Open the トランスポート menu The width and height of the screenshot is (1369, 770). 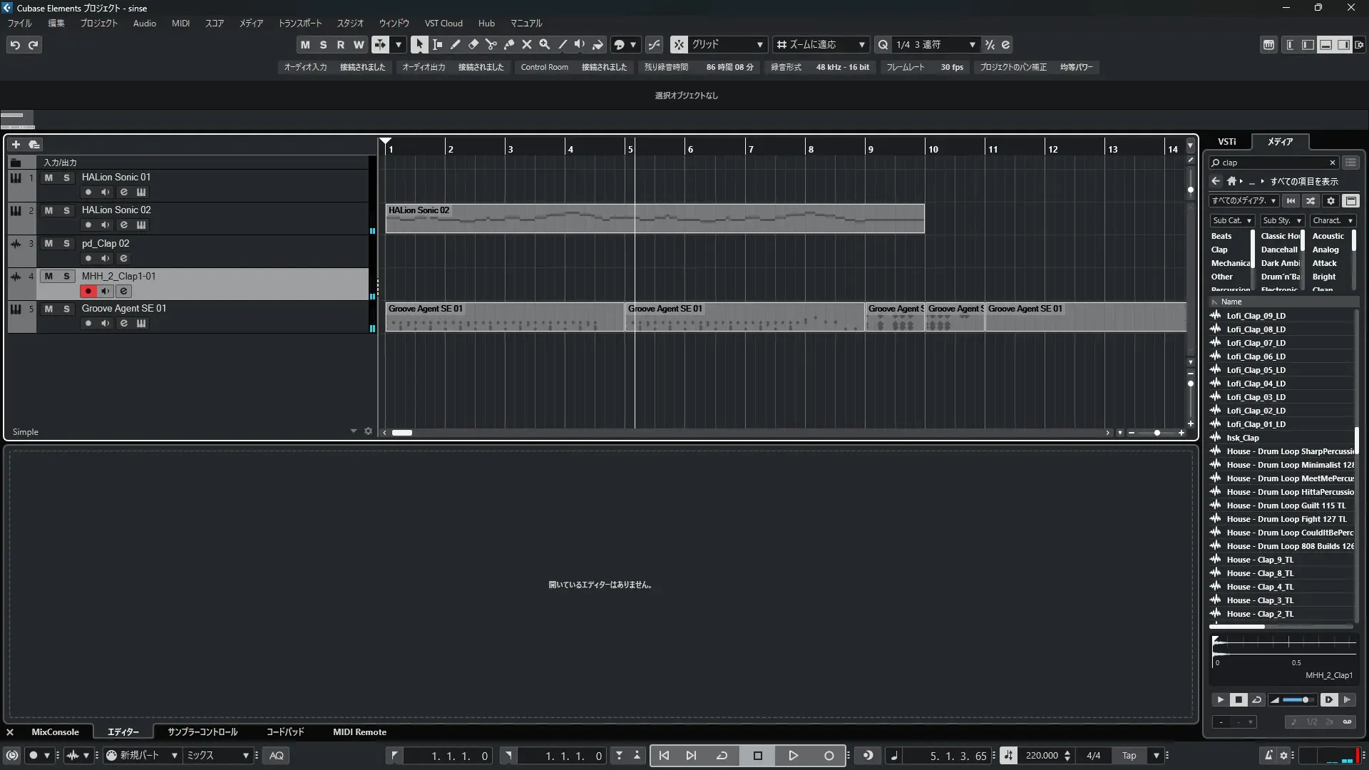[299, 23]
